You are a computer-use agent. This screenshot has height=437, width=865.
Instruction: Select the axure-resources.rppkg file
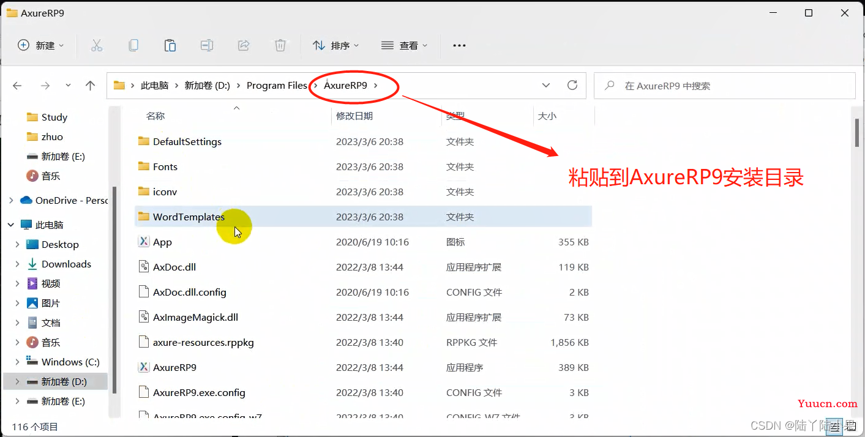[x=203, y=342]
